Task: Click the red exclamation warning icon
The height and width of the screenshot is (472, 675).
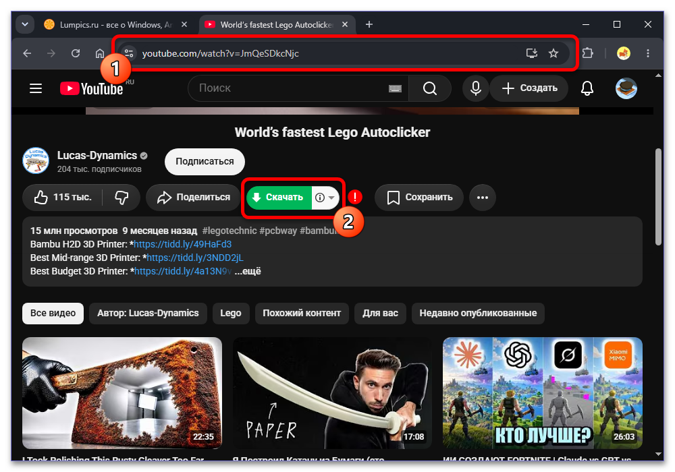Action: click(355, 198)
